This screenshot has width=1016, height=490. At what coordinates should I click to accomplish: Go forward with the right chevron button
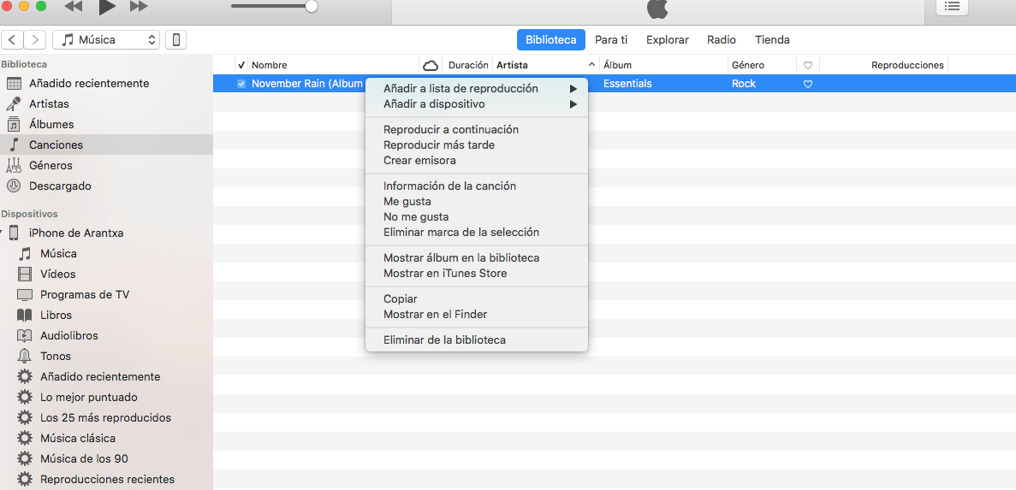(36, 39)
